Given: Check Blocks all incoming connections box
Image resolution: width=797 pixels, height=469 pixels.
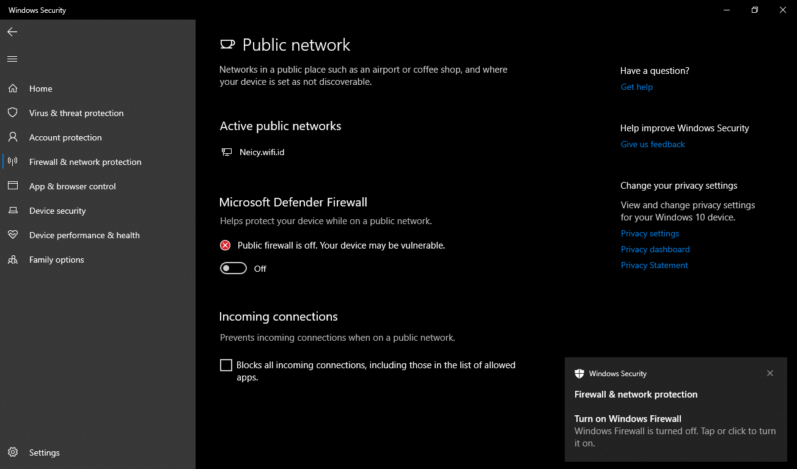Looking at the screenshot, I should [x=226, y=365].
